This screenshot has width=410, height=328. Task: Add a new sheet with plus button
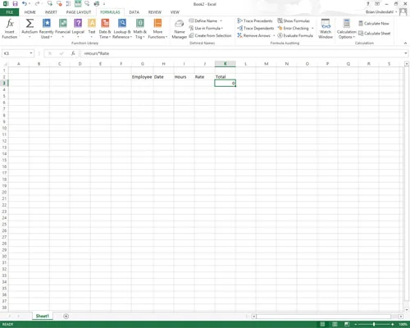pyautogui.click(x=66, y=317)
